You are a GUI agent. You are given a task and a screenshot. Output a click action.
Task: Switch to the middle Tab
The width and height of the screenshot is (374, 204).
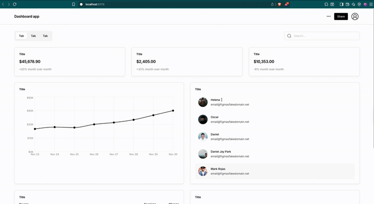click(x=33, y=36)
